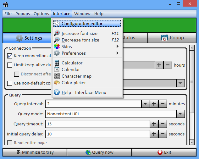Click the scrollbar up arrow
This screenshot has height=159, width=199.
(x=192, y=48)
